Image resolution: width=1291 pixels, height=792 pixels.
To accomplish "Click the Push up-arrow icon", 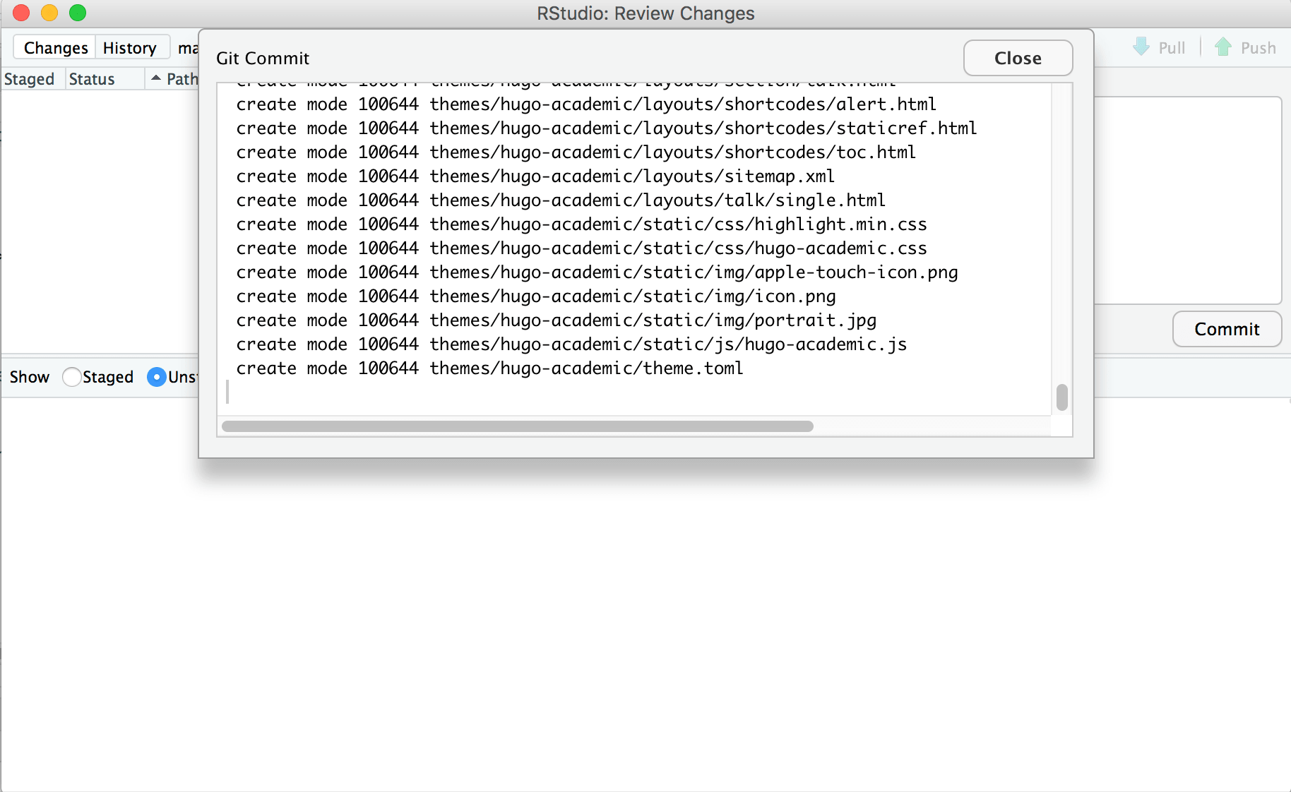I will [1223, 47].
